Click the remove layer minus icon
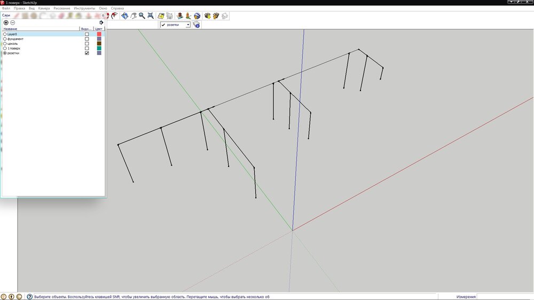This screenshot has height=300, width=534. point(13,22)
